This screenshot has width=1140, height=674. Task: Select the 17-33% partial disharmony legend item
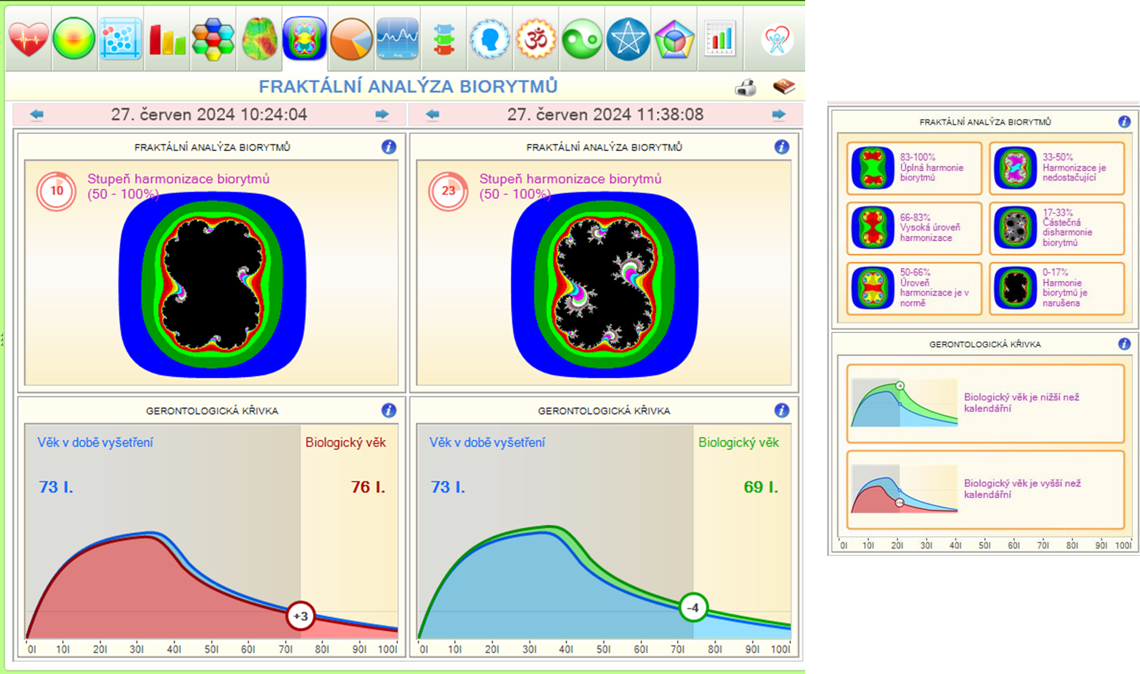click(x=1057, y=228)
